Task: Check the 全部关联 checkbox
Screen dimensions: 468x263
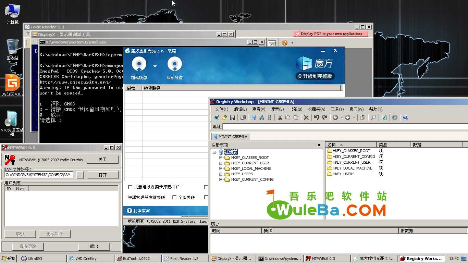Action: 174,197
